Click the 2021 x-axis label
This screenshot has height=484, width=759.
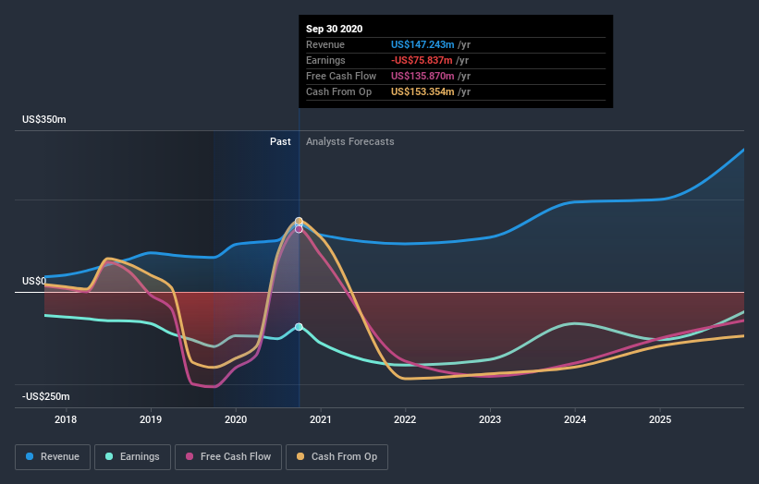point(321,419)
